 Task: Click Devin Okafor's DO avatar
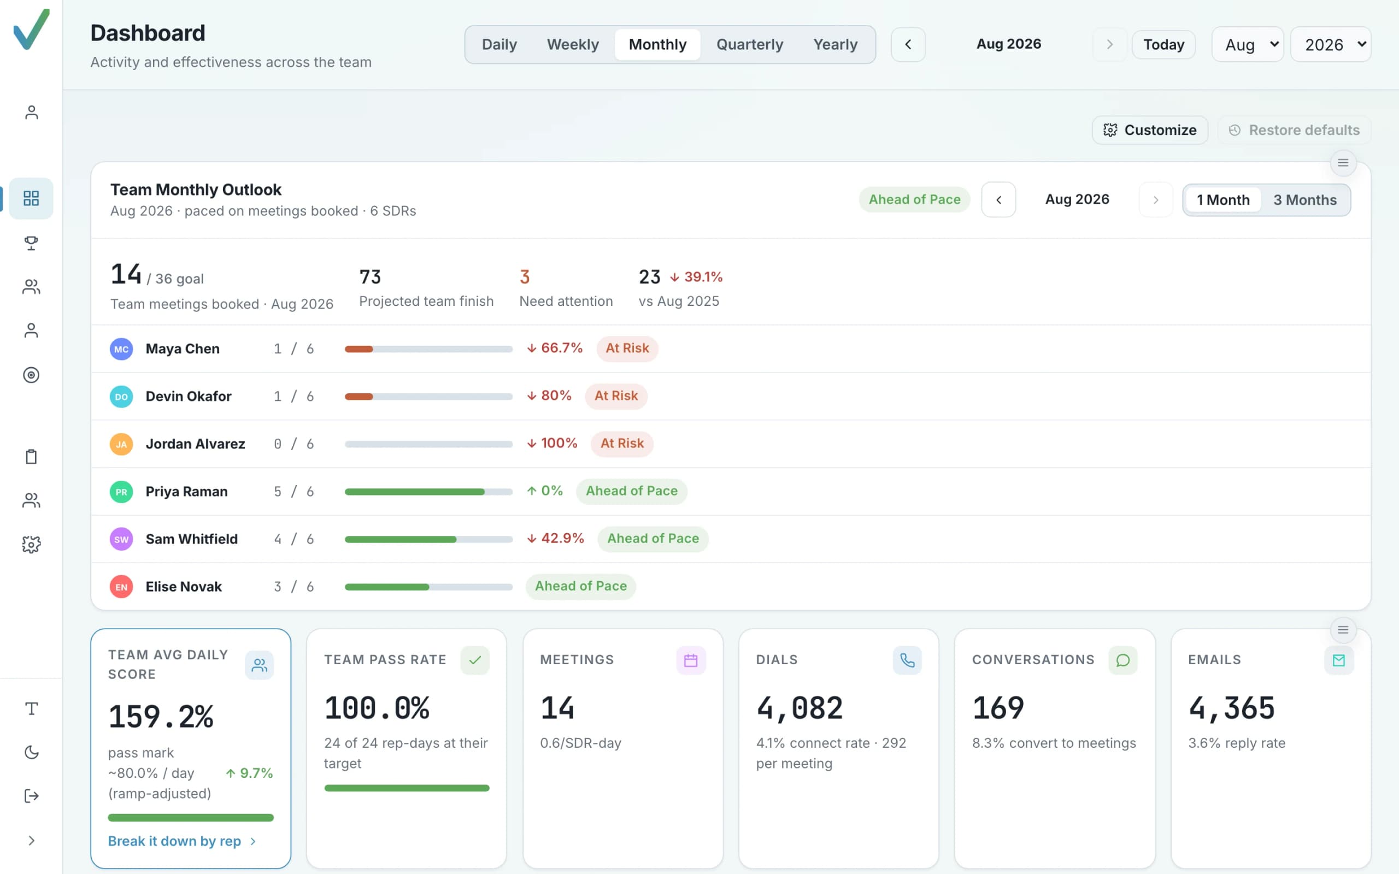[x=121, y=397]
